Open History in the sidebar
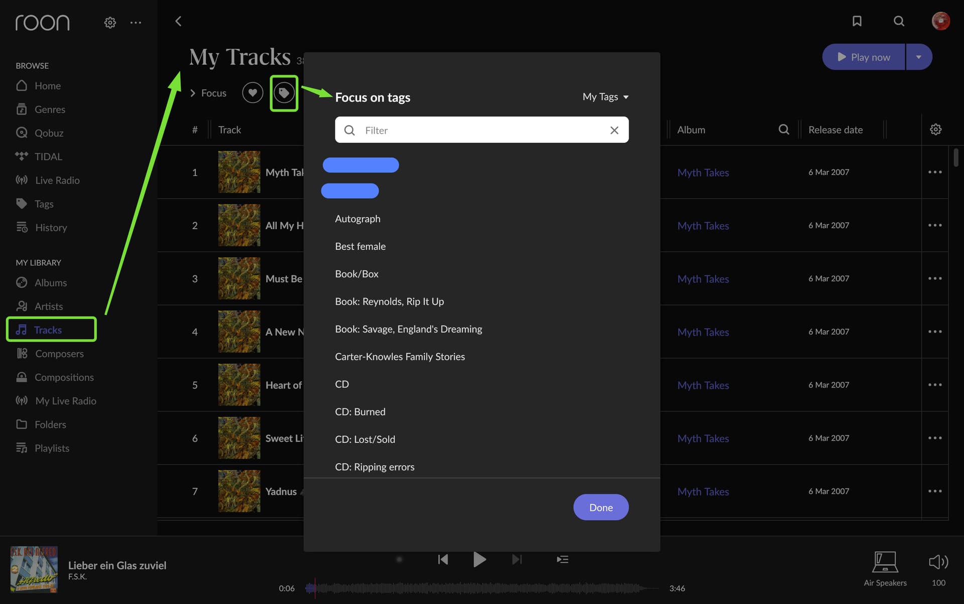964x604 pixels. (41, 228)
